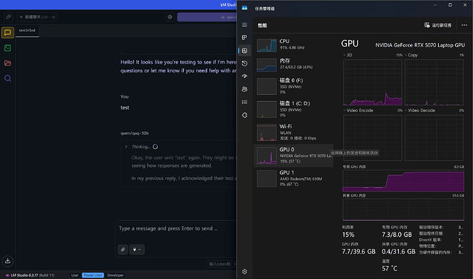Select CPU in the performance list
Image resolution: width=473 pixels, height=279 pixels.
[x=293, y=45]
